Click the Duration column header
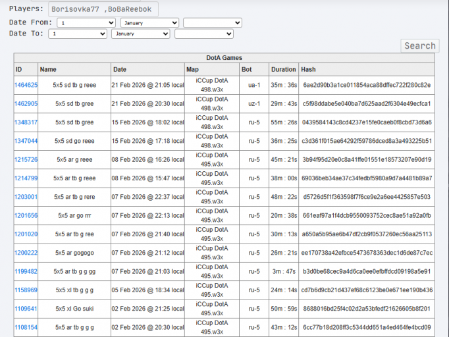The image size is (449, 337). pyautogui.click(x=284, y=69)
